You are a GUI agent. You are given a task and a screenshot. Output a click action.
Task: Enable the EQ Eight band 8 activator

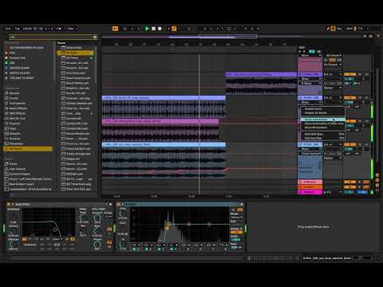226,250
